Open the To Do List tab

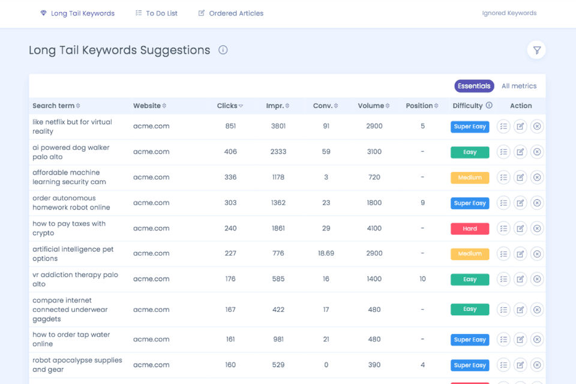tap(156, 13)
